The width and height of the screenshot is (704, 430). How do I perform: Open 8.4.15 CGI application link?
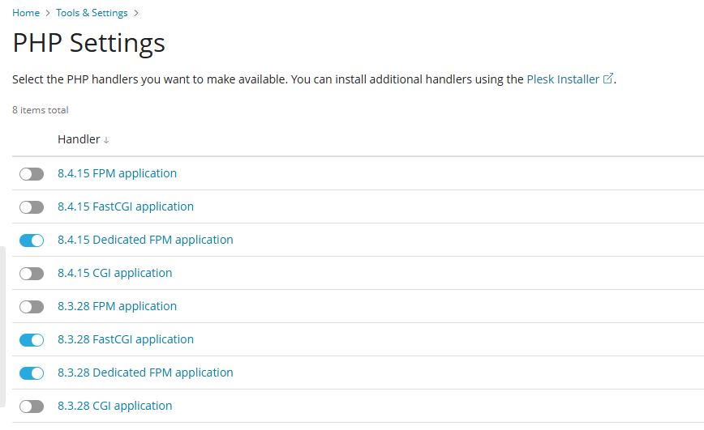114,273
